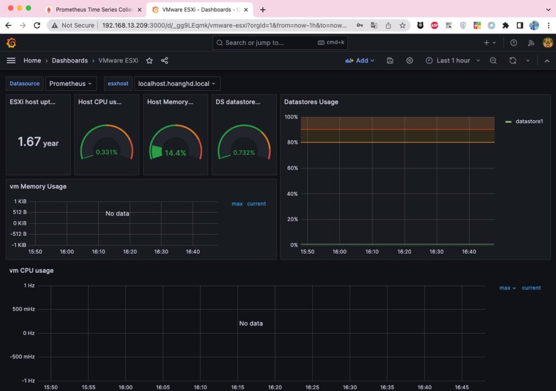Star the VMware ESXi dashboard
The image size is (556, 391).
pos(149,61)
